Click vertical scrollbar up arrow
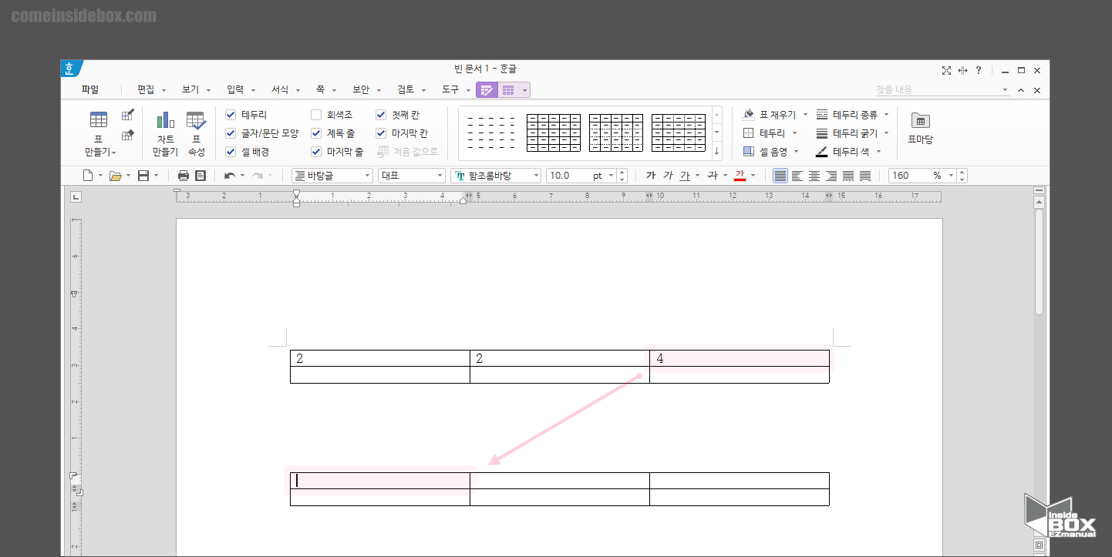This screenshot has height=557, width=1112. click(x=1039, y=202)
